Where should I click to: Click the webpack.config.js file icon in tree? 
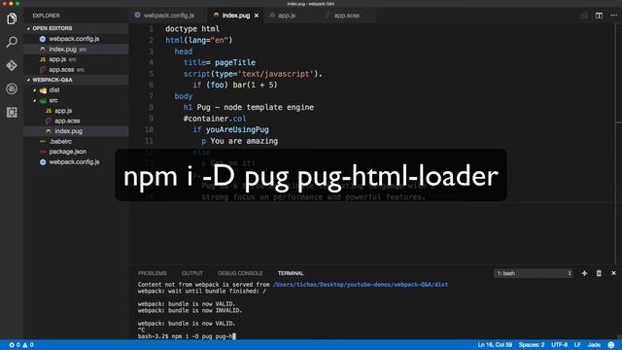pos(43,162)
